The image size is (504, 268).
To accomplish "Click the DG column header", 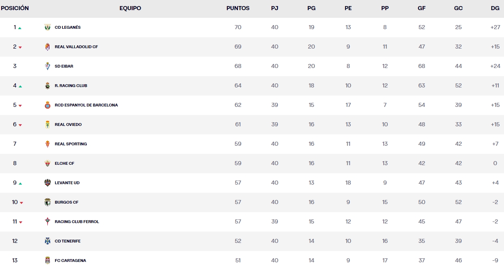I will pos(495,8).
